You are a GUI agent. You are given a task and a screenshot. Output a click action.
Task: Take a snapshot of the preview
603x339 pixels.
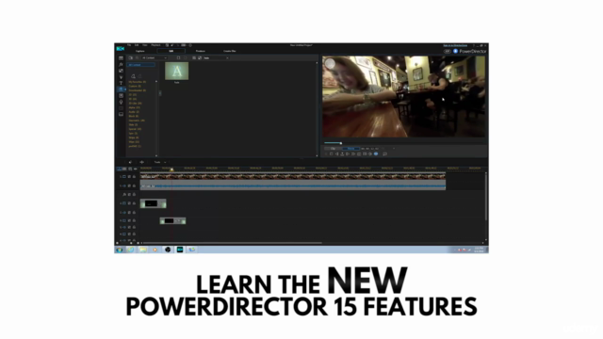click(359, 153)
